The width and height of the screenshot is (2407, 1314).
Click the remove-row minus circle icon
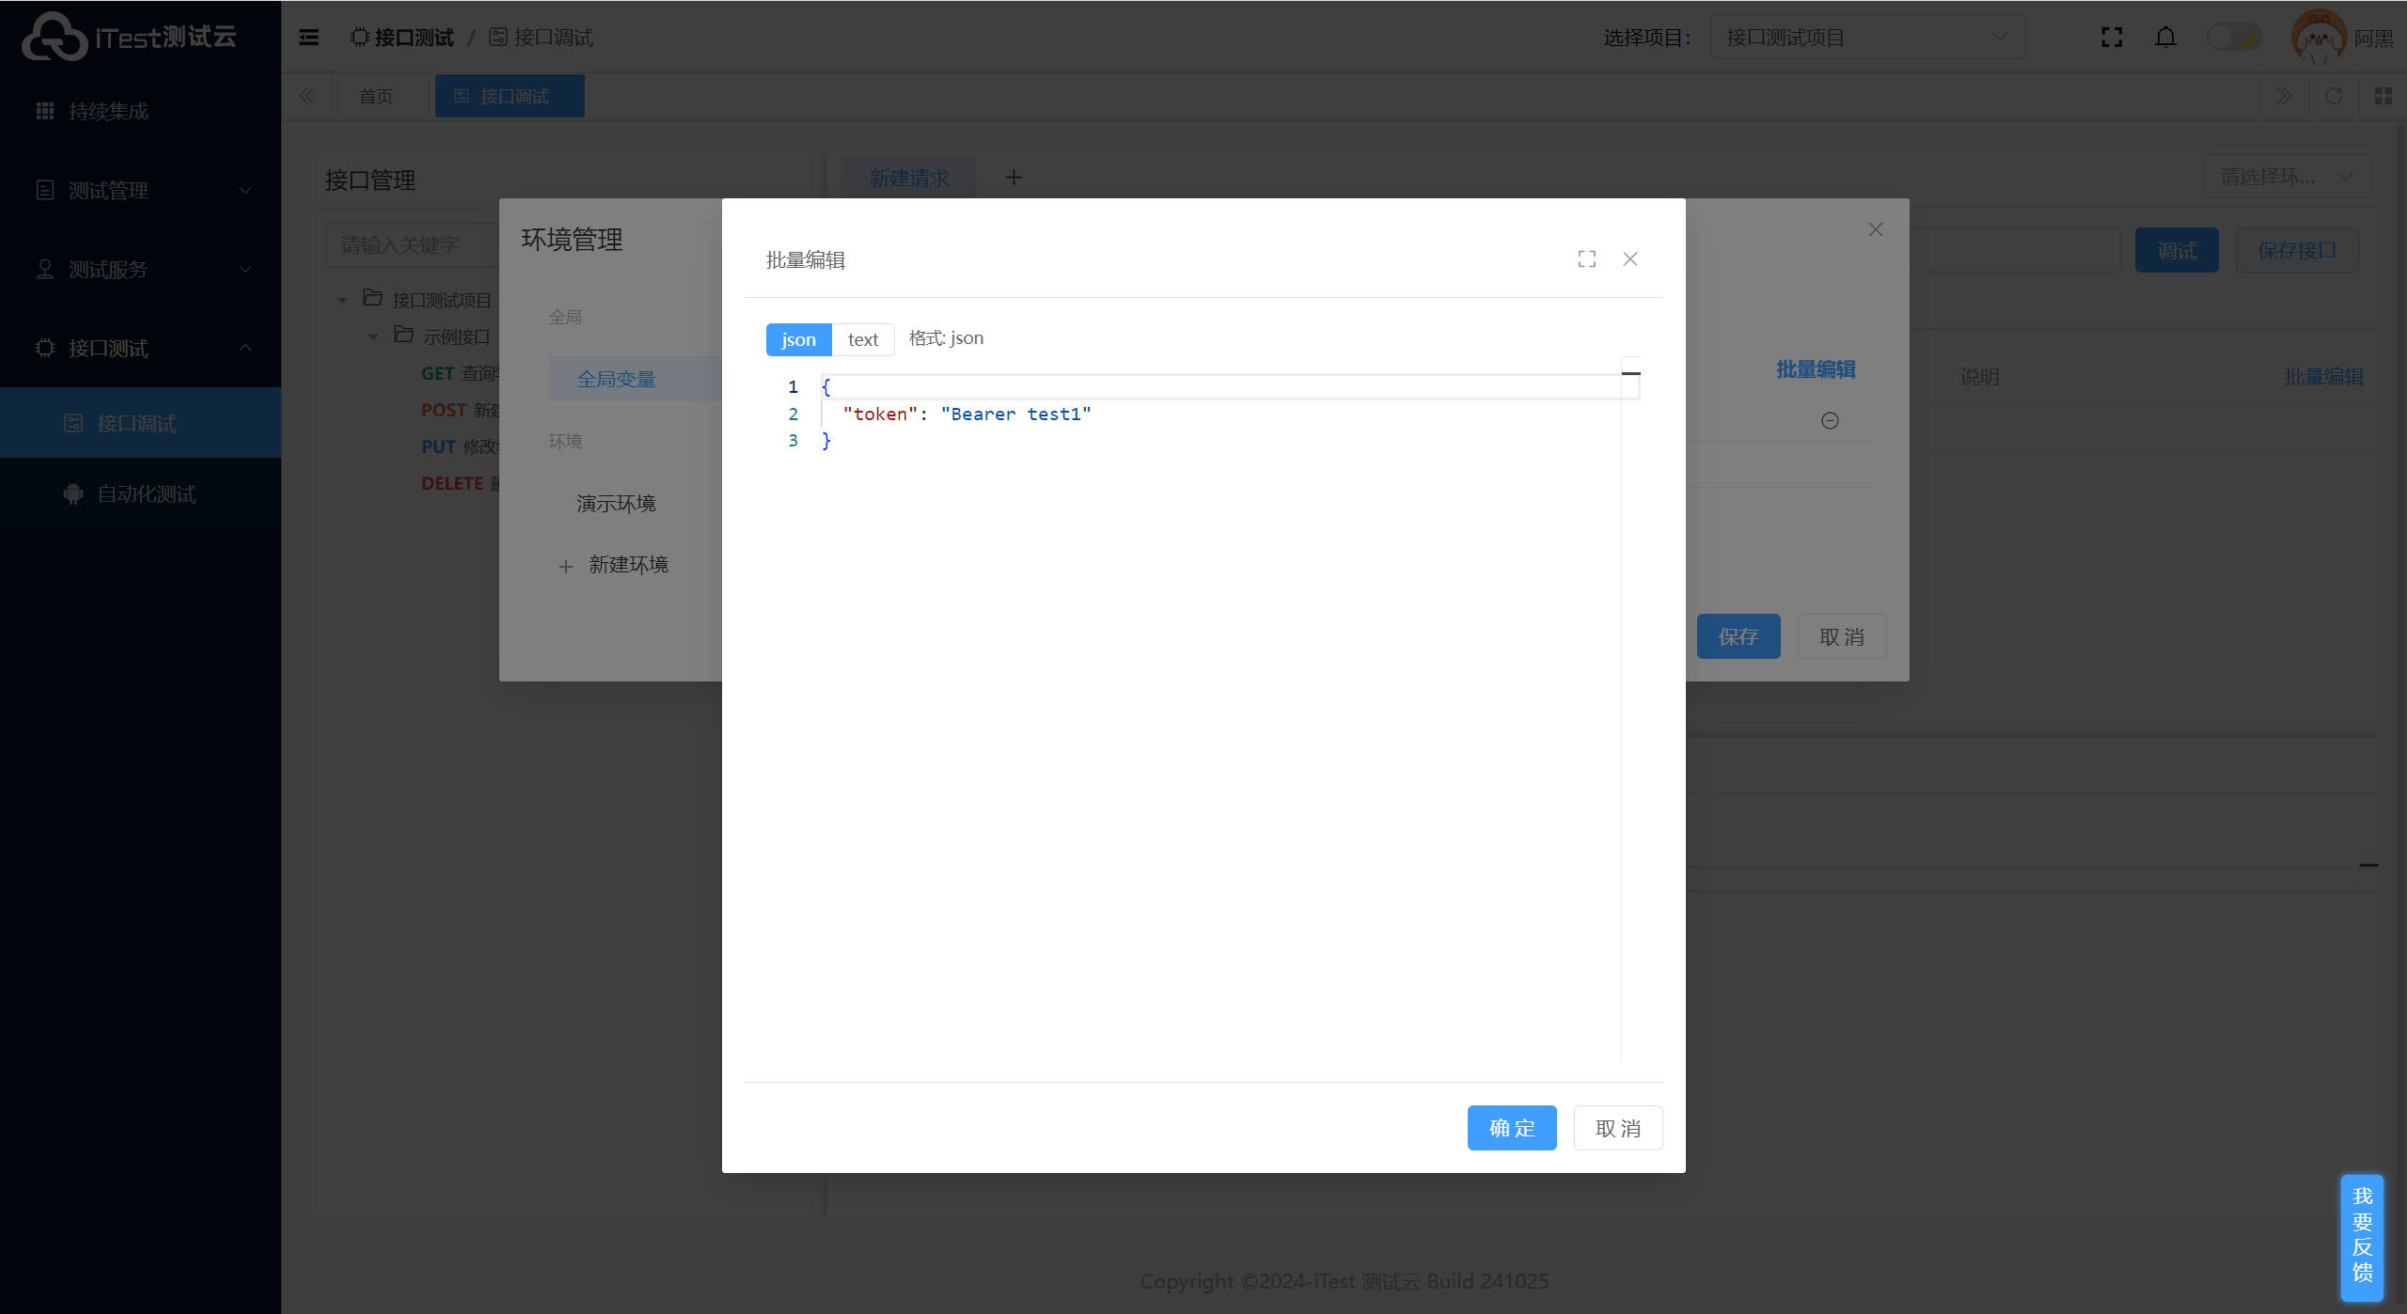click(1830, 420)
